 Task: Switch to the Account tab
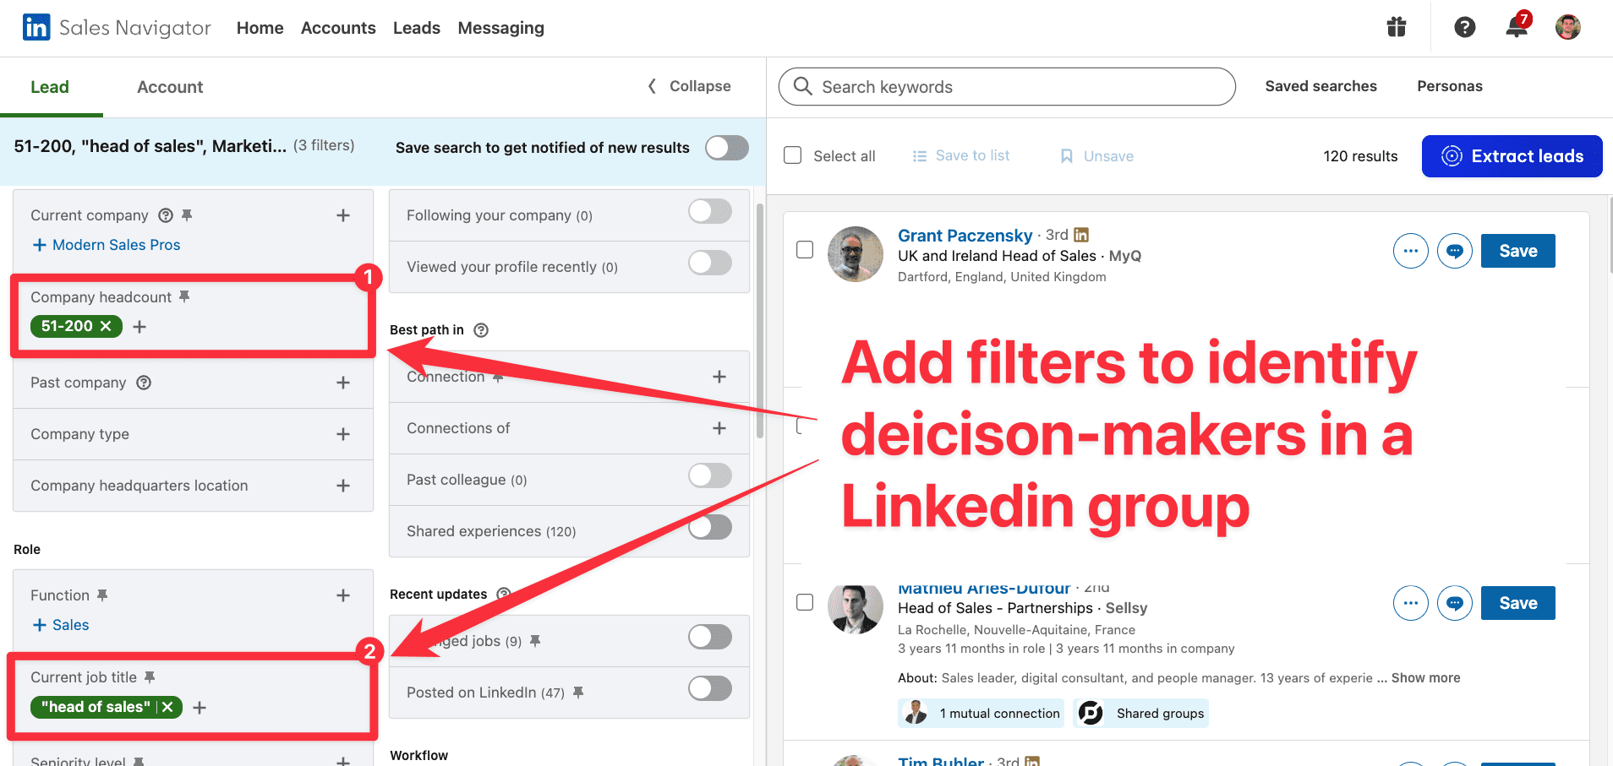pos(169,86)
